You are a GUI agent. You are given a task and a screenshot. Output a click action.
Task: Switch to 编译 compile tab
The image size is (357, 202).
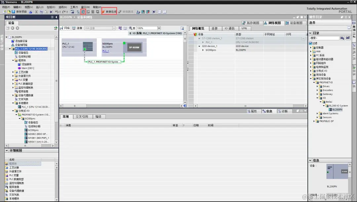point(99,117)
